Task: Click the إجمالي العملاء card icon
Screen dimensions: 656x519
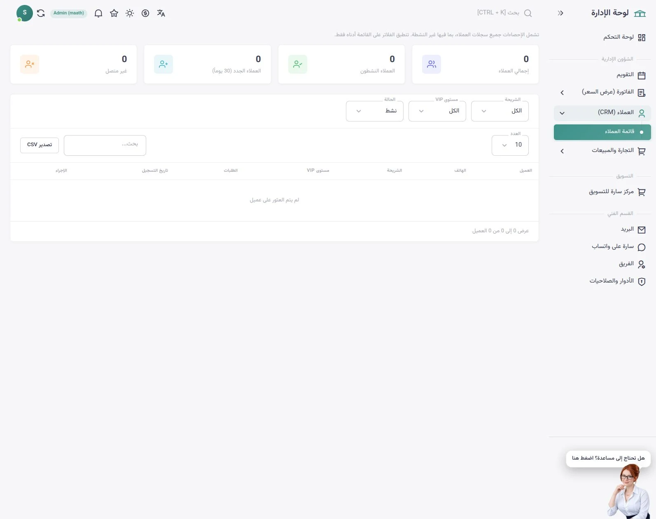Action: (x=432, y=64)
